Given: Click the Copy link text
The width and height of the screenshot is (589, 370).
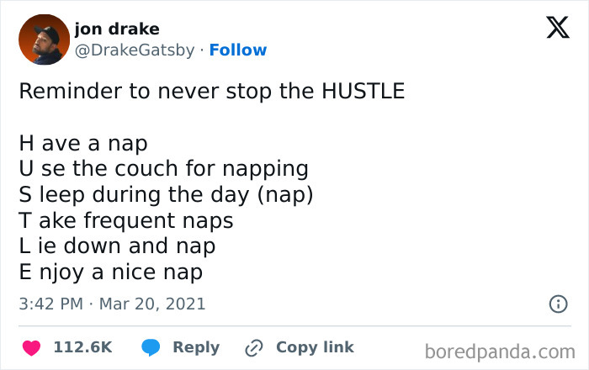Looking at the screenshot, I should pos(315,347).
